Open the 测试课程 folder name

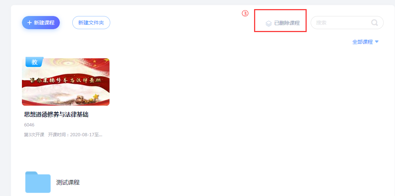pyautogui.click(x=68, y=183)
